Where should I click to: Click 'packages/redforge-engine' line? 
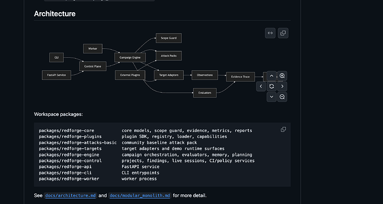69,155
